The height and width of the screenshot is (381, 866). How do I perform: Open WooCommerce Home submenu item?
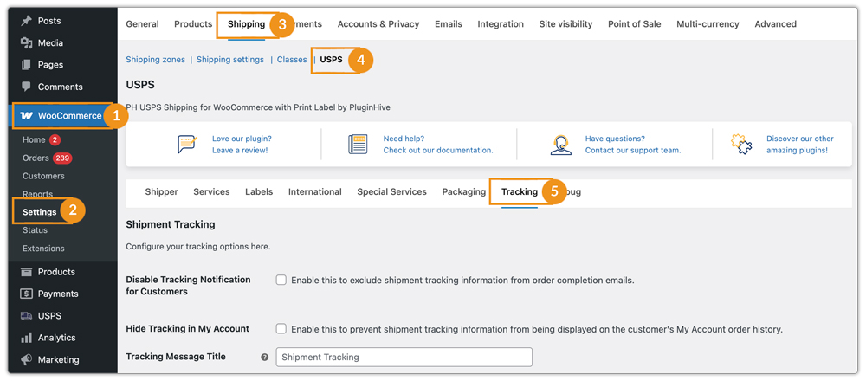coord(34,139)
